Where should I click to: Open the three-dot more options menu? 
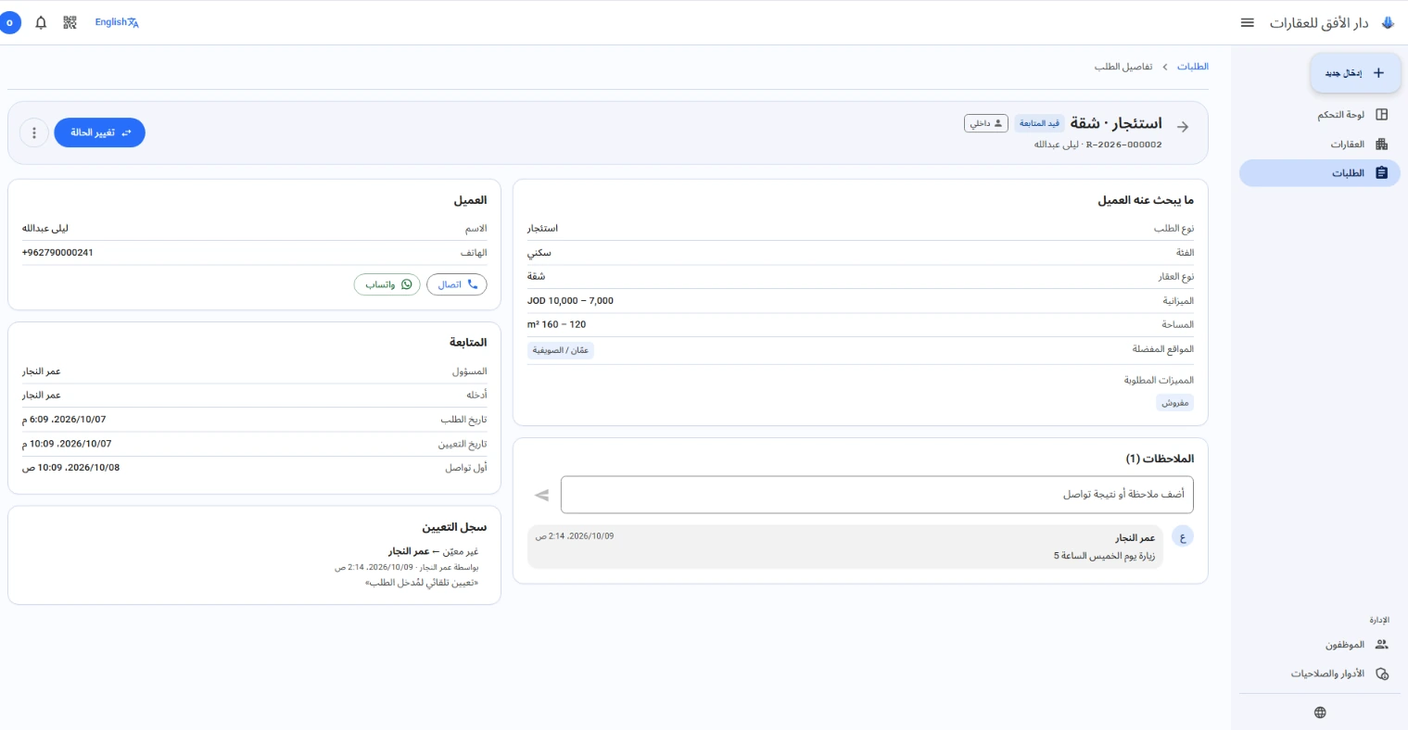click(34, 132)
